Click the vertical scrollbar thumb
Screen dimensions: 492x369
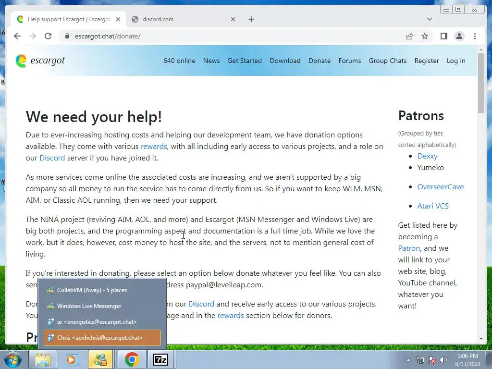[x=481, y=83]
